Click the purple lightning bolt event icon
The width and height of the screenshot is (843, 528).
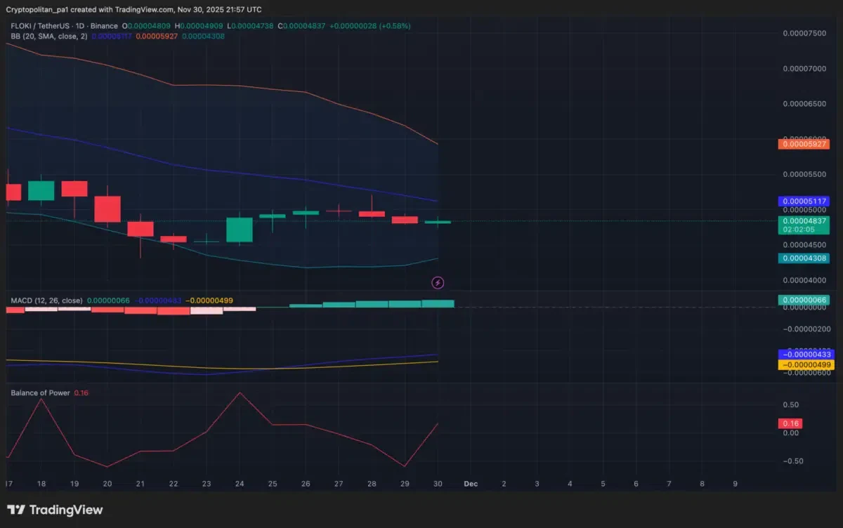point(438,282)
